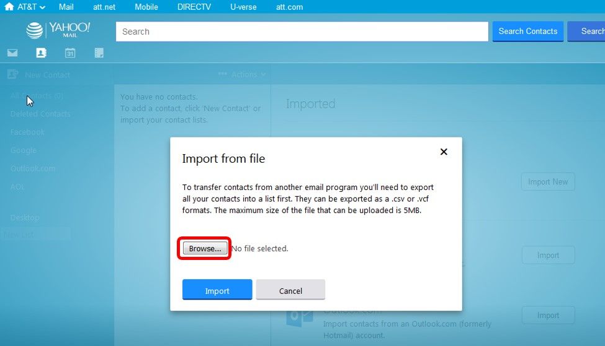Open the calendar icon
The width and height of the screenshot is (605, 346).
70,53
